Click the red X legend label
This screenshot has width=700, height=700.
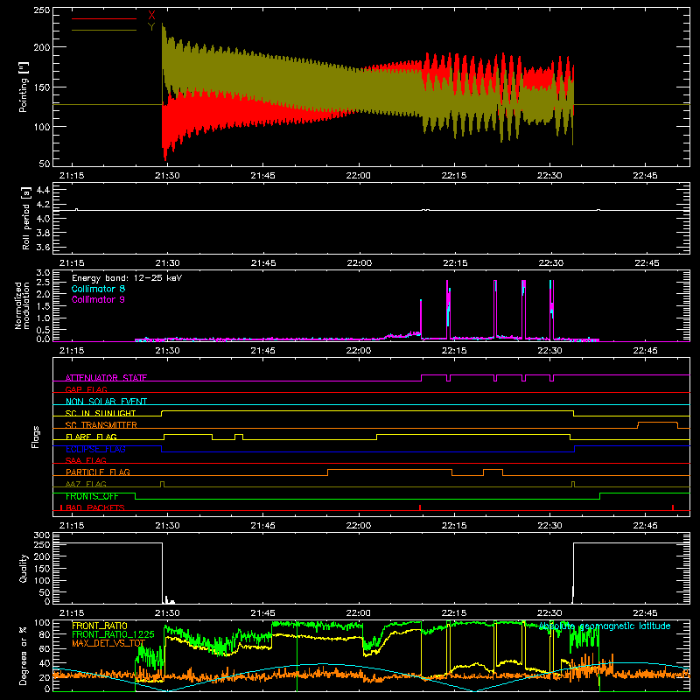[151, 16]
